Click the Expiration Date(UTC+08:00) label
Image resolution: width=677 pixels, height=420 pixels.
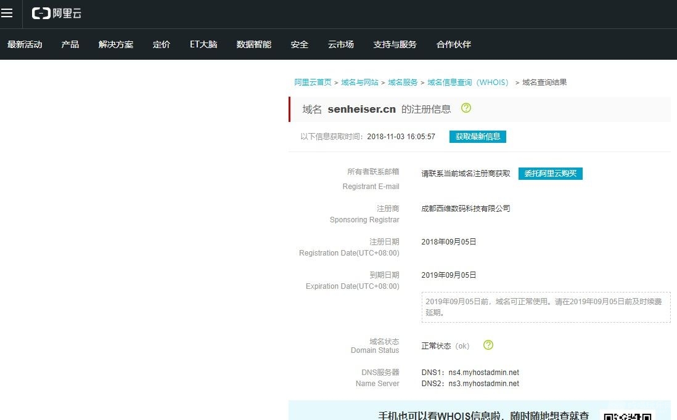coord(352,286)
